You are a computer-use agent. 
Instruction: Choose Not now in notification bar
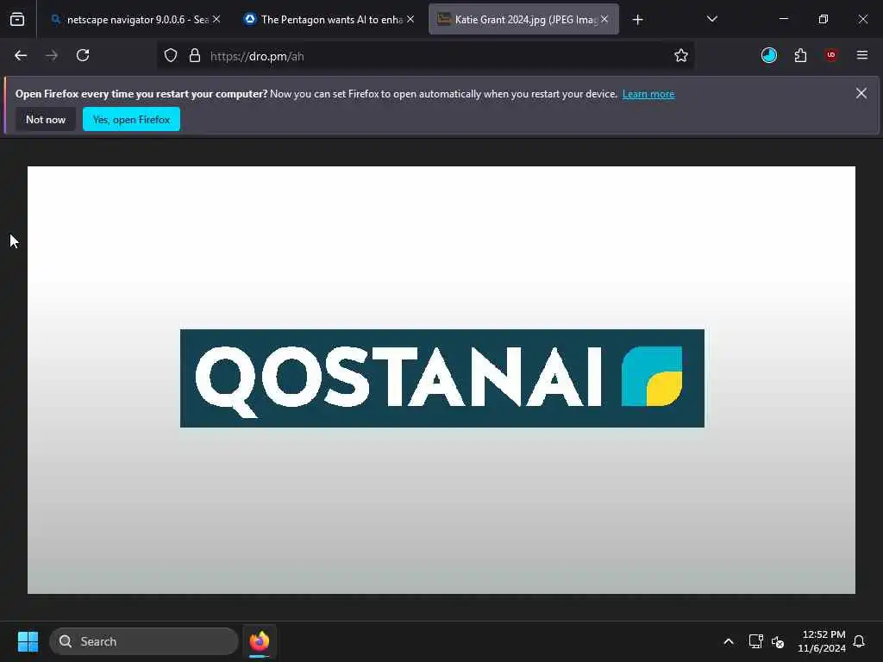46,119
